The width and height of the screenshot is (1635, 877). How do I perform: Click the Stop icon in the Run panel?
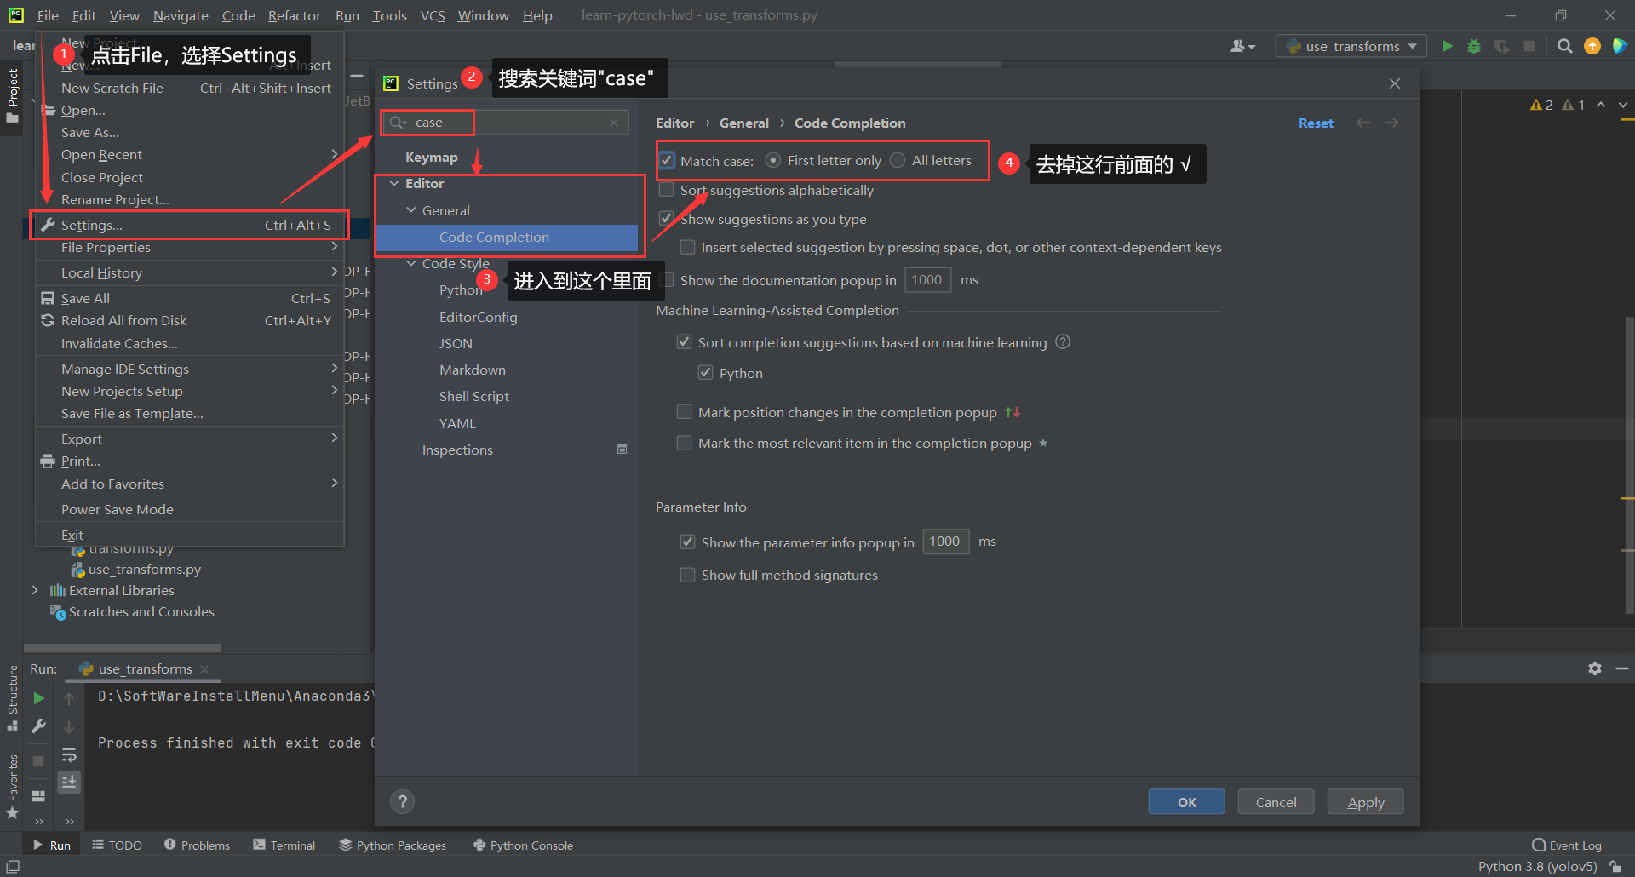click(38, 760)
